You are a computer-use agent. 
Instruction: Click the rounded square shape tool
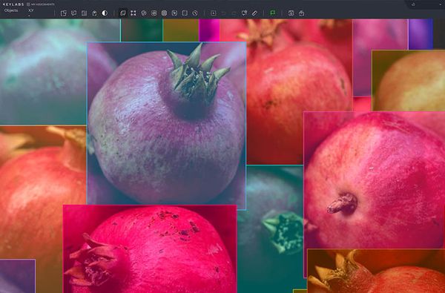(185, 13)
